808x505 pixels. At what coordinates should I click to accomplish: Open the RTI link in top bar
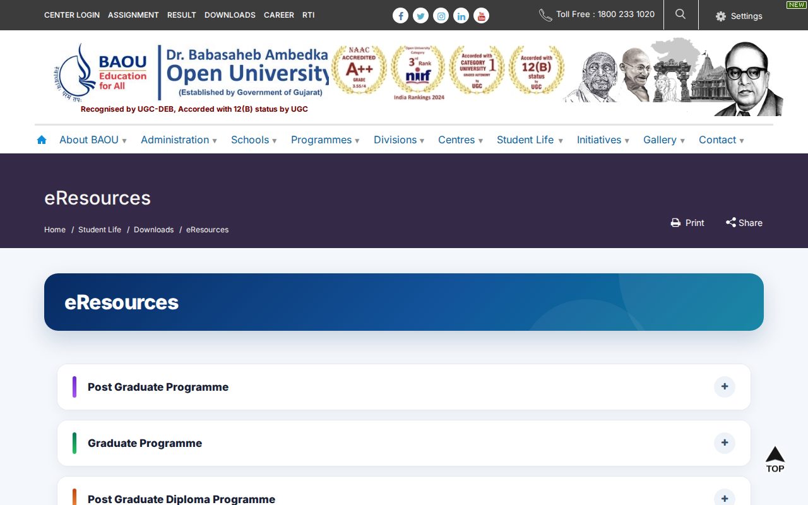pos(309,15)
